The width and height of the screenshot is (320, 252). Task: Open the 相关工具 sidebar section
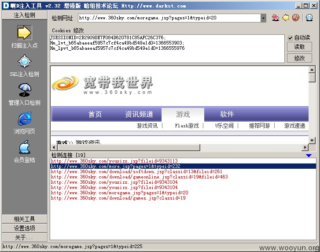(25, 219)
